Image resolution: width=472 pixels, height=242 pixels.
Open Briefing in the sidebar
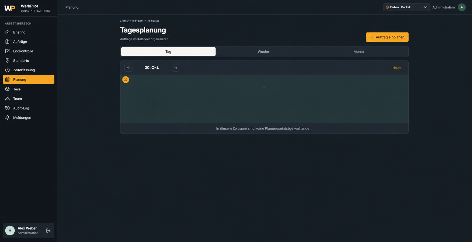coord(28,32)
